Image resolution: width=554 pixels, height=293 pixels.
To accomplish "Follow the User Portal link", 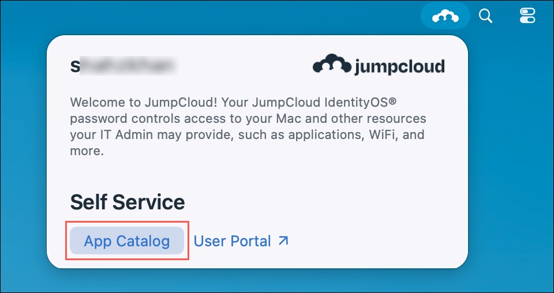I will pyautogui.click(x=241, y=241).
